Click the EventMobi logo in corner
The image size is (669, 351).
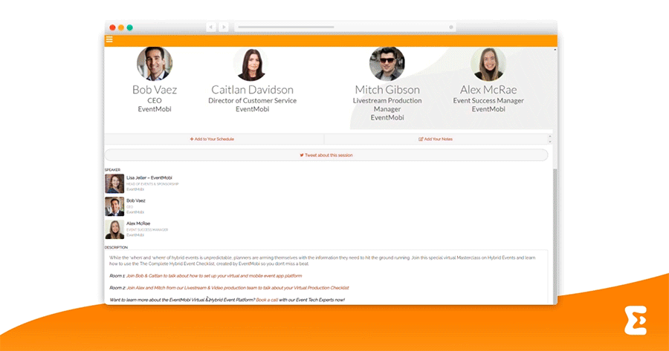pyautogui.click(x=636, y=321)
